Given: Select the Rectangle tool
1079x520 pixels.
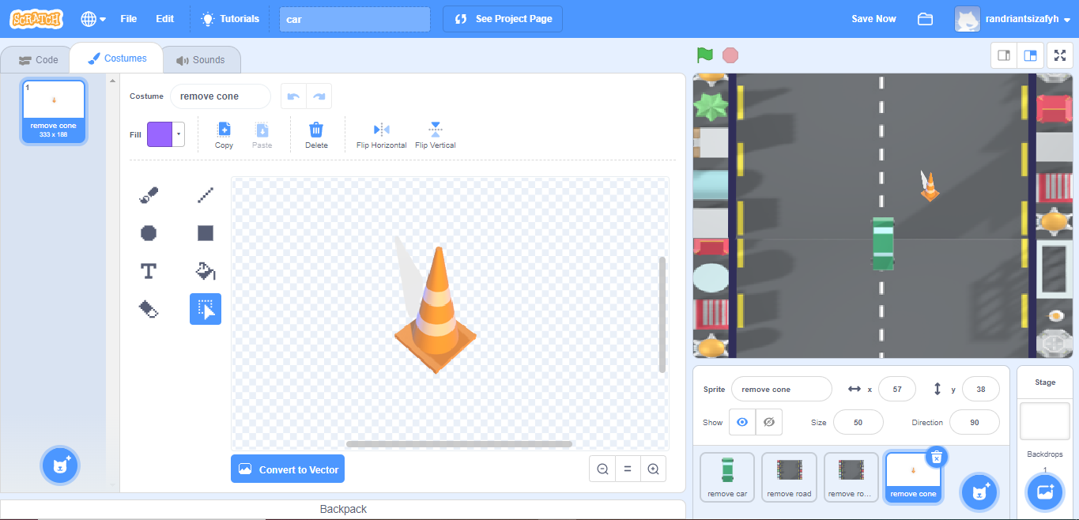Looking at the screenshot, I should click(x=205, y=232).
